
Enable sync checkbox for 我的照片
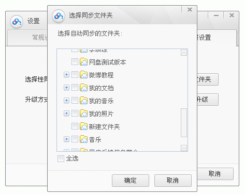[75, 113]
